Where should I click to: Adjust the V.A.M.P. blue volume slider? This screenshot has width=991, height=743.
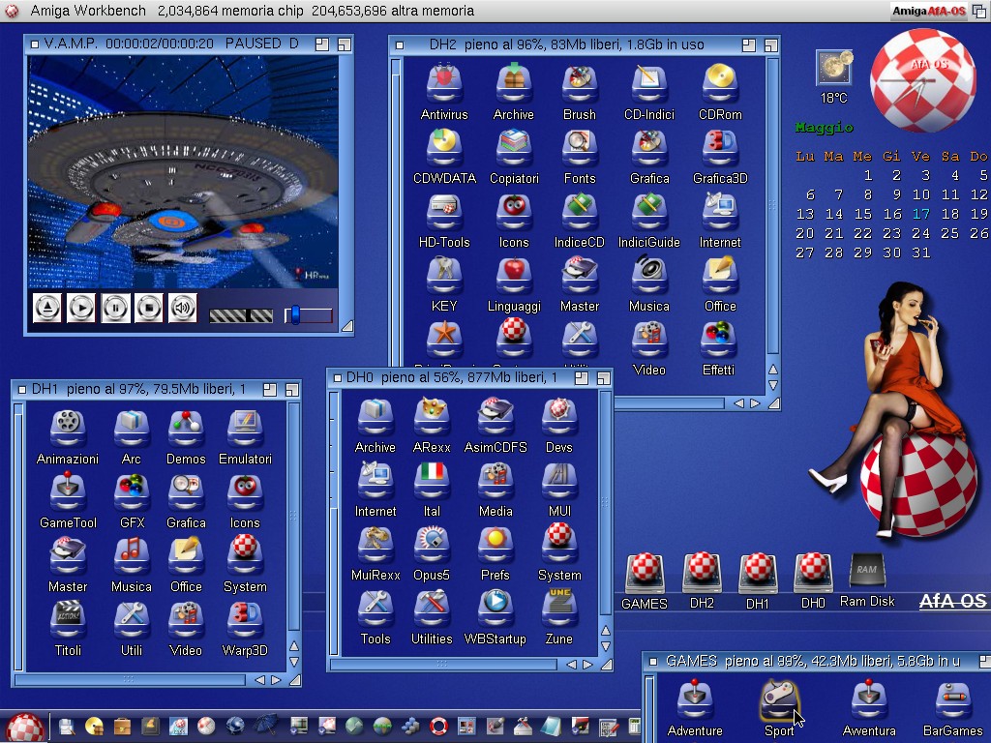point(296,315)
